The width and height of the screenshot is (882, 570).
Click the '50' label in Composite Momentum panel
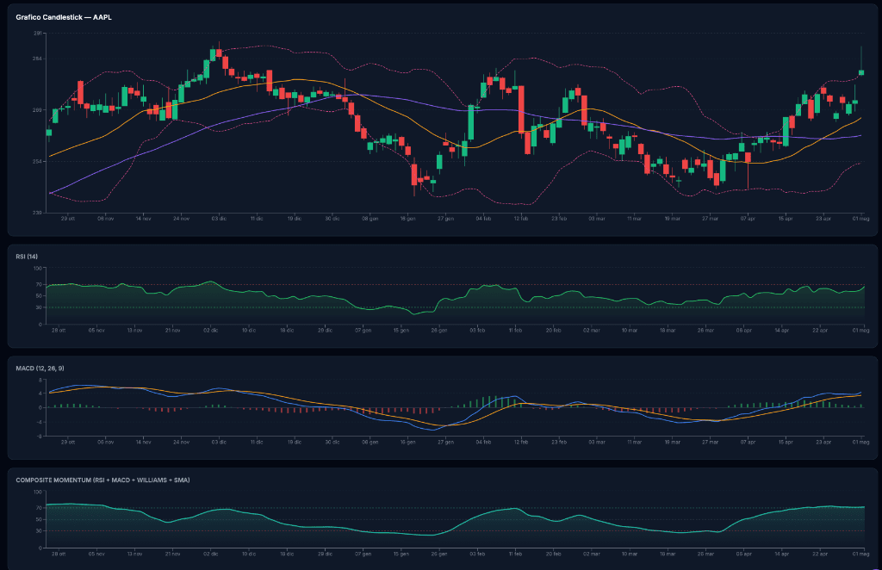pyautogui.click(x=40, y=519)
